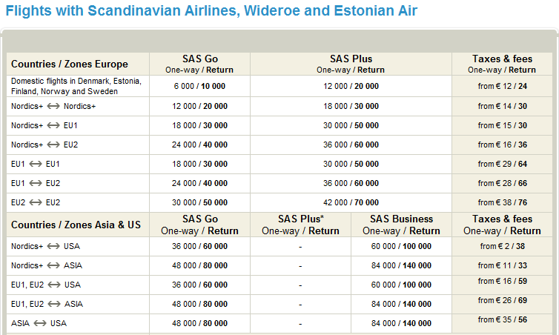Click the arrow icon between Nordics+ and EU1
559x335 pixels.
pos(53,125)
